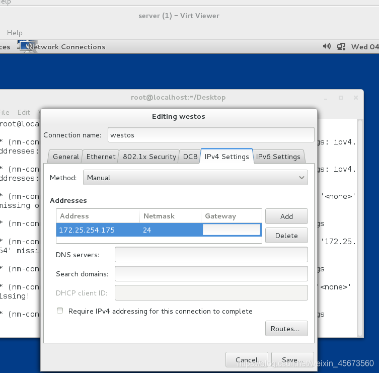The height and width of the screenshot is (373, 379).
Task: Click the Wed clock in top panel
Action: (365, 47)
